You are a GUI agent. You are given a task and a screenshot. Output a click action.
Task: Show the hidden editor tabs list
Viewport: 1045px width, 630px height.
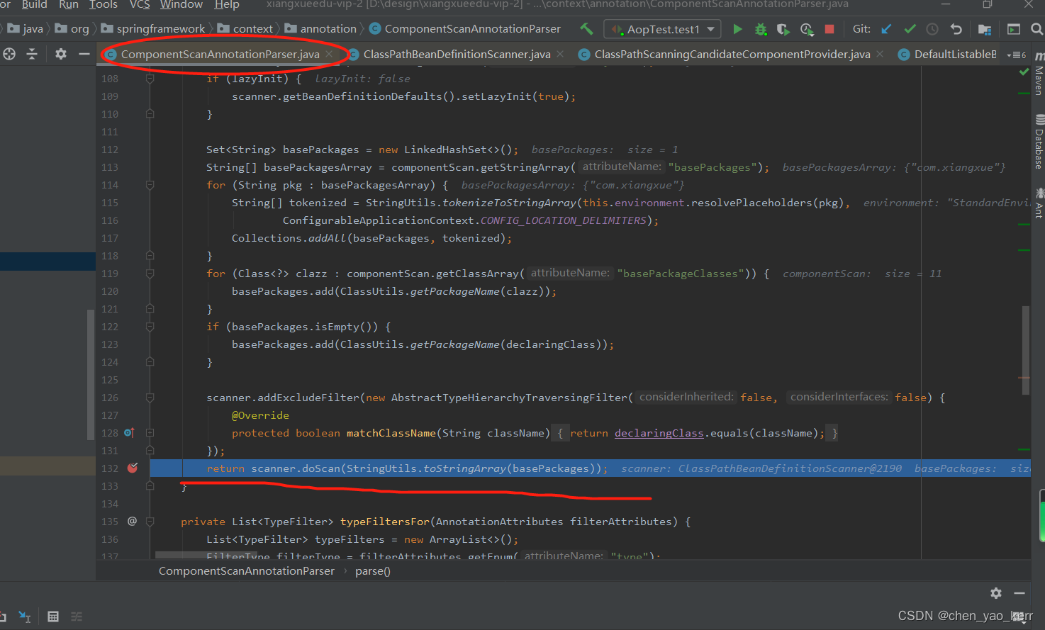click(1016, 55)
